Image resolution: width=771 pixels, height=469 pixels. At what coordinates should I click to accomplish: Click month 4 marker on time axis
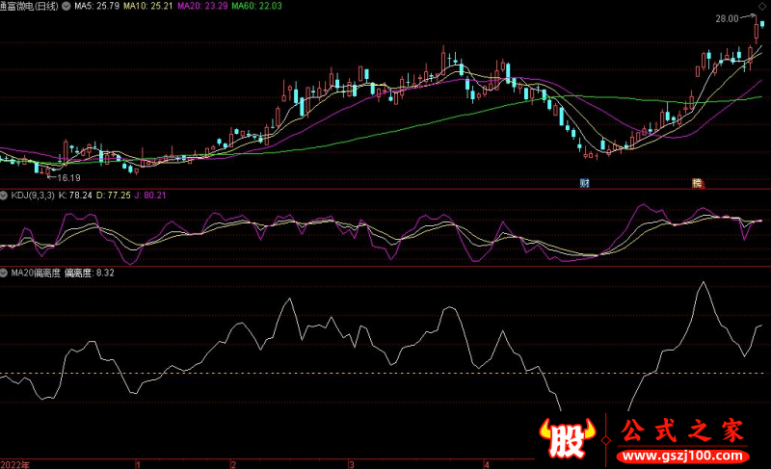[488, 463]
